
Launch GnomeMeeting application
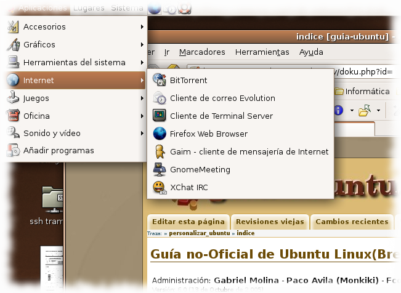(200, 169)
